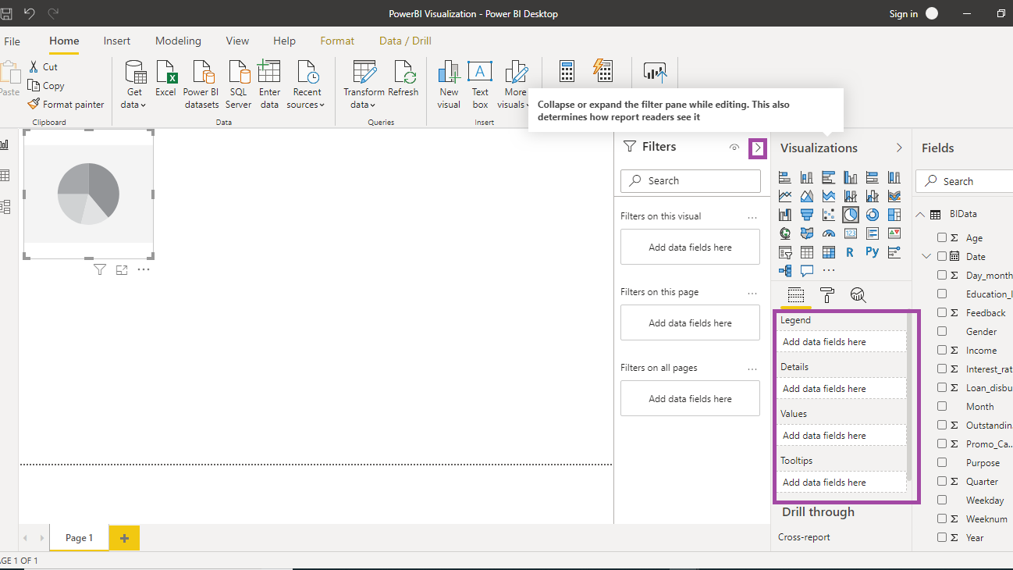Insert a New visual from ribbon
This screenshot has height=570, width=1013.
click(449, 84)
